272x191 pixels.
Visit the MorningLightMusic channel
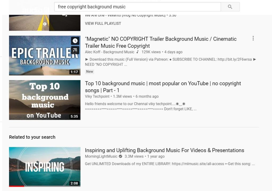pos(101,157)
